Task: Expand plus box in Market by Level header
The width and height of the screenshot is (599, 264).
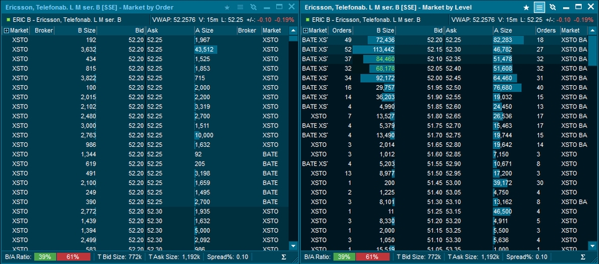Action: [x=305, y=31]
